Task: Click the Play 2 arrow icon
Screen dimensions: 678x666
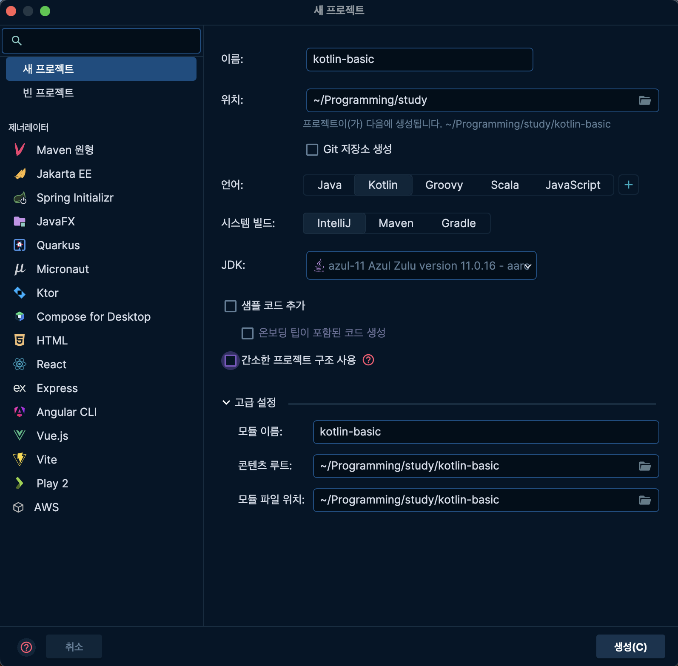Action: (19, 483)
